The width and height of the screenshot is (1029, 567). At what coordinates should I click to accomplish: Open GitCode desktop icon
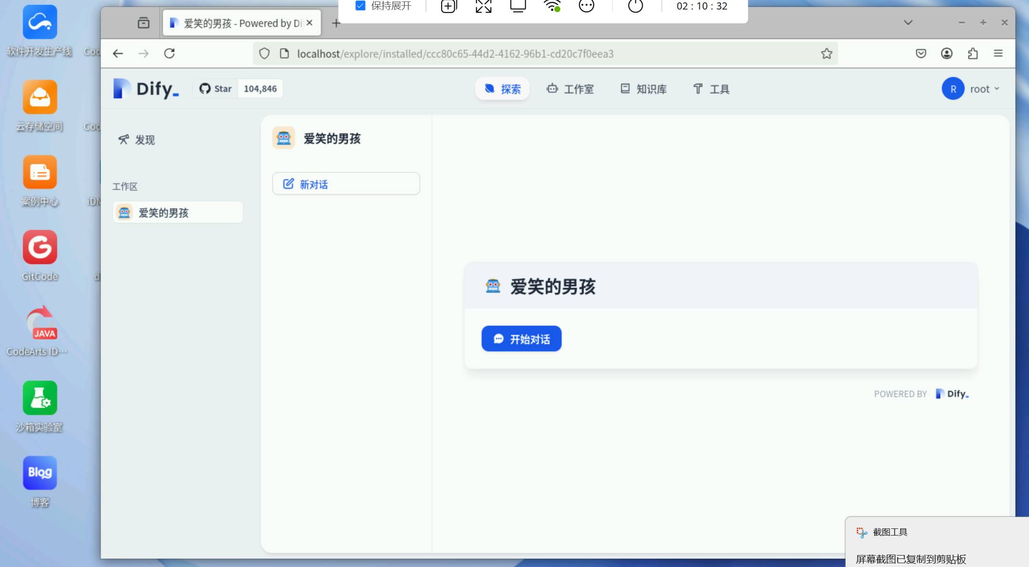coord(40,256)
